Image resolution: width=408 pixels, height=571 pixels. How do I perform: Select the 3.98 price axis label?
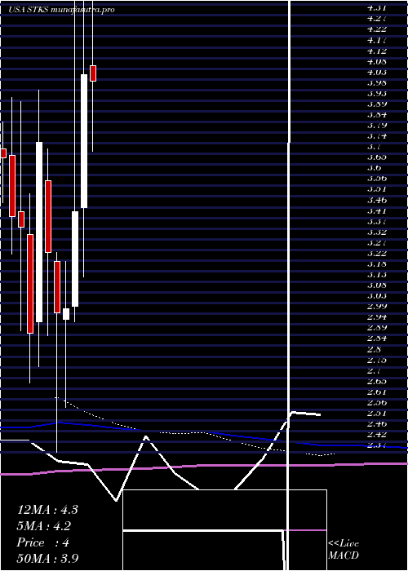tap(377, 82)
